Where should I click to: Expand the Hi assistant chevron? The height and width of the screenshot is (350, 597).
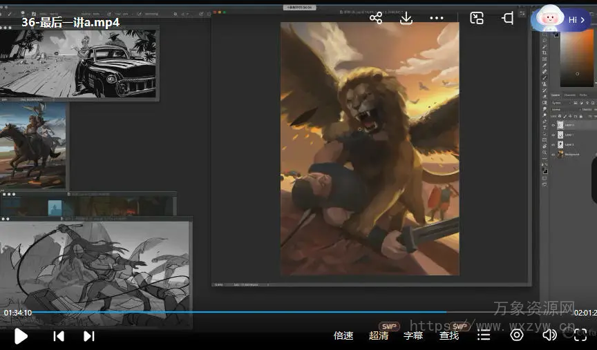tap(582, 20)
